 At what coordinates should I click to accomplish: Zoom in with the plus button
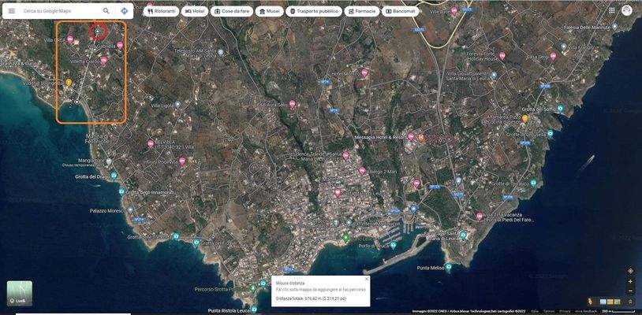pos(630,282)
